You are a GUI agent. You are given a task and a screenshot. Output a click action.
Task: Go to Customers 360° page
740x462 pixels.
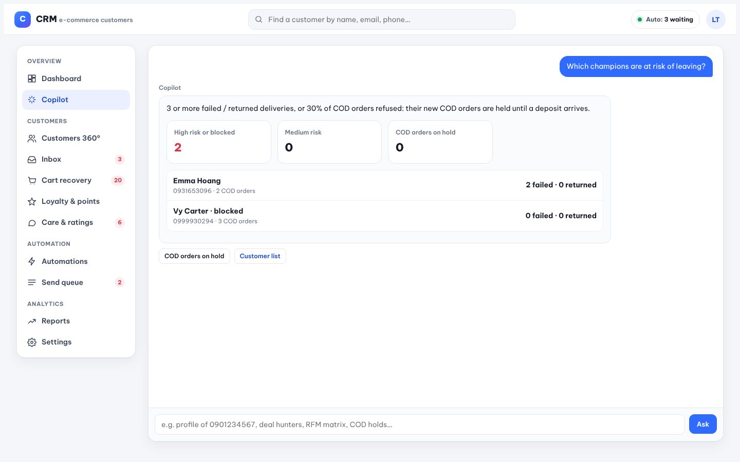click(76, 138)
